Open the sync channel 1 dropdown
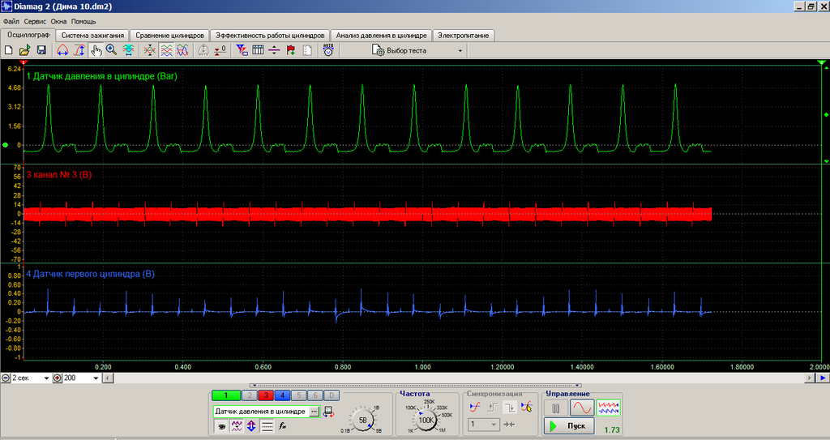The width and height of the screenshot is (830, 440). (484, 425)
